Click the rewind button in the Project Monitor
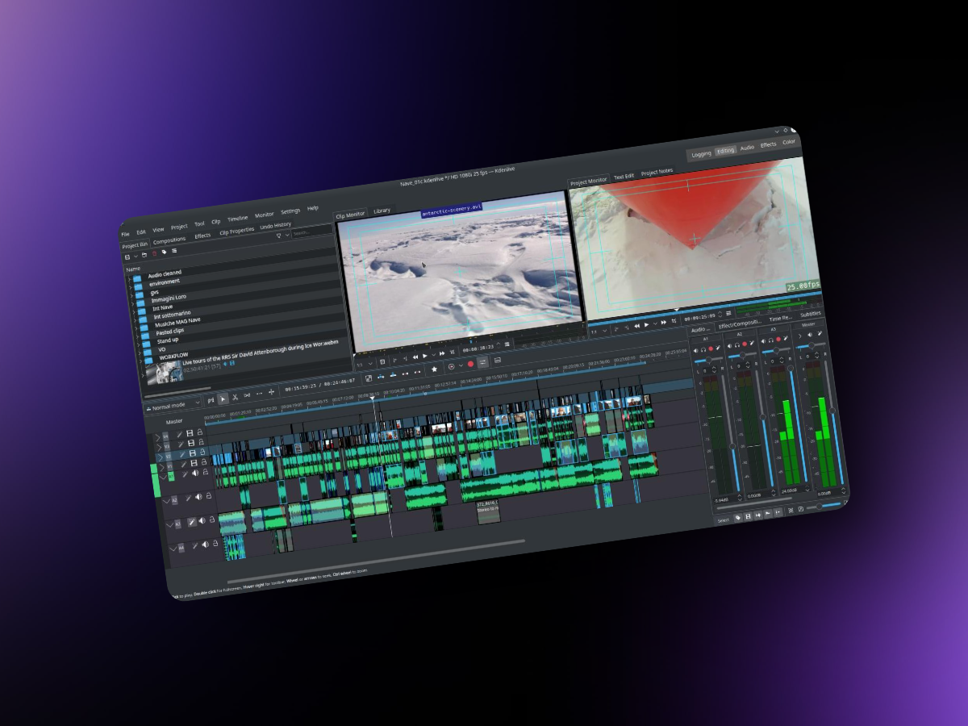 [637, 326]
